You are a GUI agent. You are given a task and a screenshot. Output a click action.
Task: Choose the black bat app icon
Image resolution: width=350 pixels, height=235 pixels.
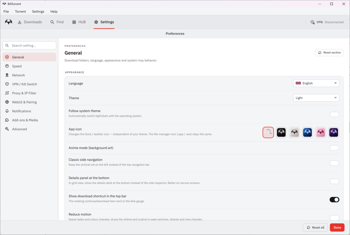pos(281,133)
